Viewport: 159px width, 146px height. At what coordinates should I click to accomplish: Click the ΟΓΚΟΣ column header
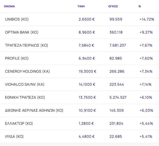(114, 6)
